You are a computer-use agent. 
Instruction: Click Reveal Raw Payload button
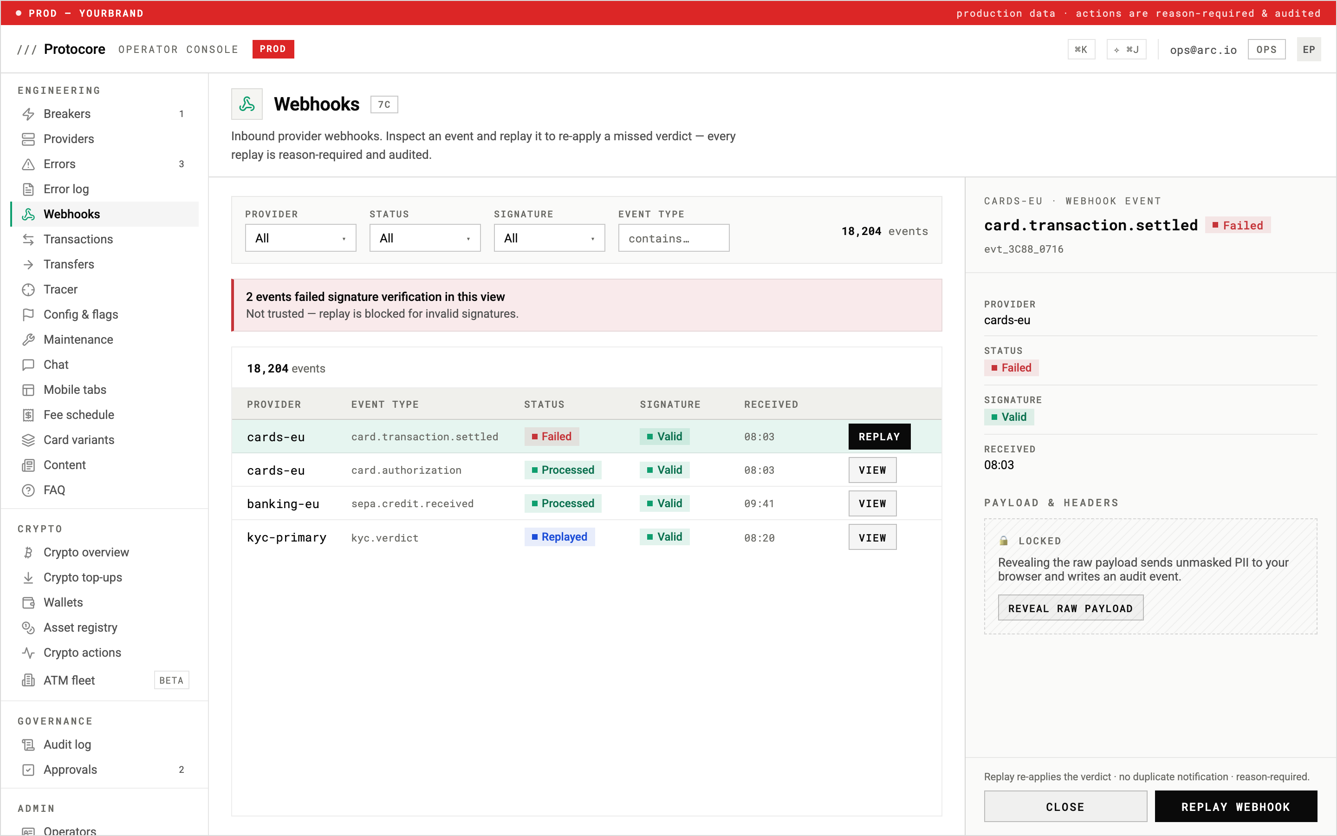1070,608
